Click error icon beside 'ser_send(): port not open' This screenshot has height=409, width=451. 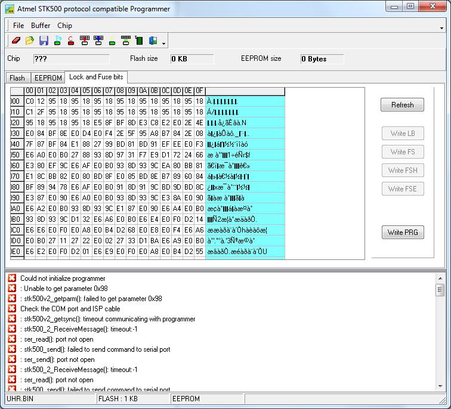[x=12, y=359]
